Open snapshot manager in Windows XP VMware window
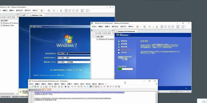This screenshot has width=207, height=103. point(157,27)
